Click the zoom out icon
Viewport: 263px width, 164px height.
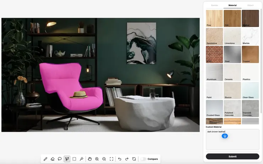[104, 159]
